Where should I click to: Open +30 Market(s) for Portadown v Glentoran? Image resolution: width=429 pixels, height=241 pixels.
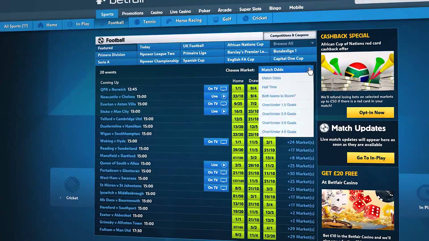[x=300, y=174]
